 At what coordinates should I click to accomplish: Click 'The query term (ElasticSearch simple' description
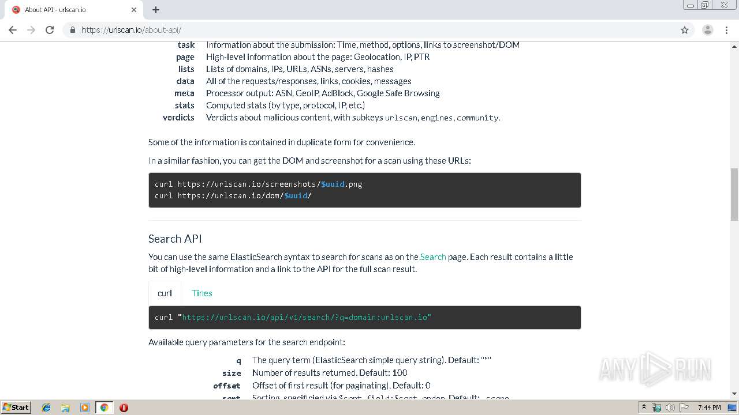click(x=372, y=360)
